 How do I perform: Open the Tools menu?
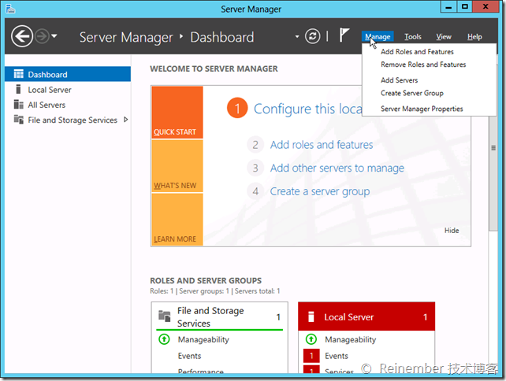(x=412, y=37)
